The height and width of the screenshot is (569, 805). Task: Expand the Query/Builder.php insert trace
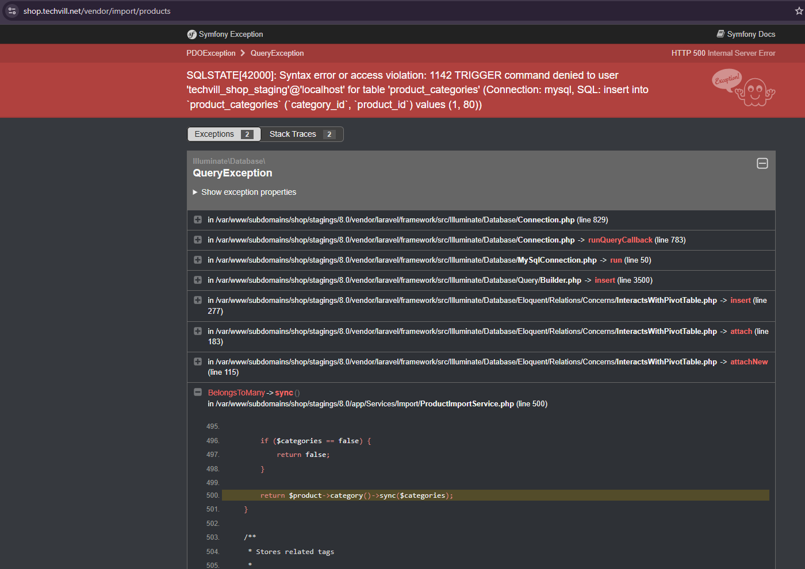coord(198,280)
